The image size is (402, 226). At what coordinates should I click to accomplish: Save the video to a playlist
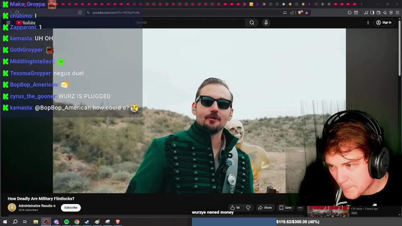coord(285,208)
